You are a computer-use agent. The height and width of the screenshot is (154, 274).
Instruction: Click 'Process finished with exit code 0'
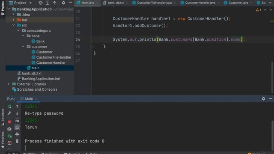coord(65,141)
